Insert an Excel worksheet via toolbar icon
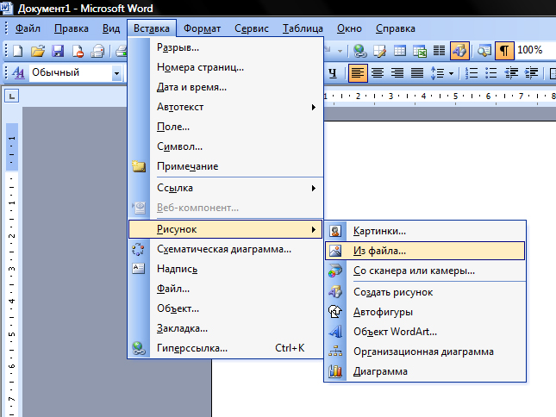This screenshot has width=556, height=417. pyautogui.click(x=420, y=51)
